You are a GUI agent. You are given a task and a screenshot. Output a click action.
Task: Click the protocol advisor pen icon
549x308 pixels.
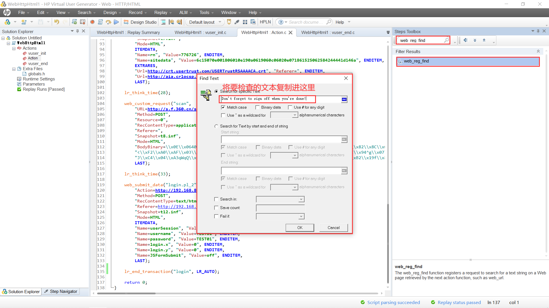[237, 22]
